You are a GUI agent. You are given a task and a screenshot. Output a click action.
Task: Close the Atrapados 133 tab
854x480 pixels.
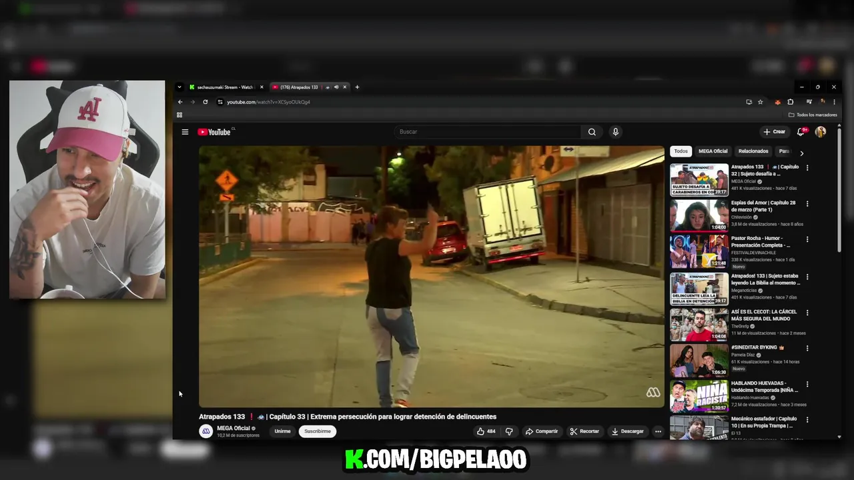pyautogui.click(x=345, y=87)
